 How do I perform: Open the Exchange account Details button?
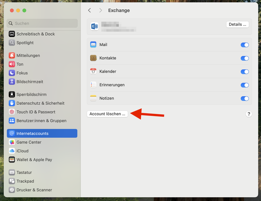coord(238,24)
